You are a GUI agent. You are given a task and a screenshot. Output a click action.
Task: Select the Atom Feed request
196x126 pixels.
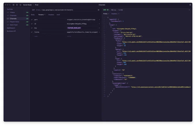17,25
